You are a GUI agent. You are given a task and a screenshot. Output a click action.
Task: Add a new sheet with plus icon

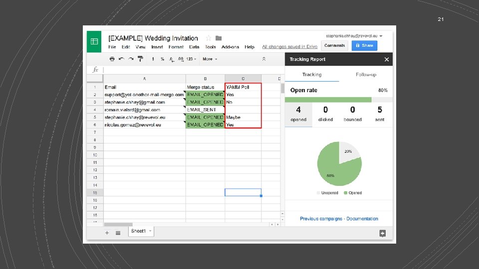point(107,233)
